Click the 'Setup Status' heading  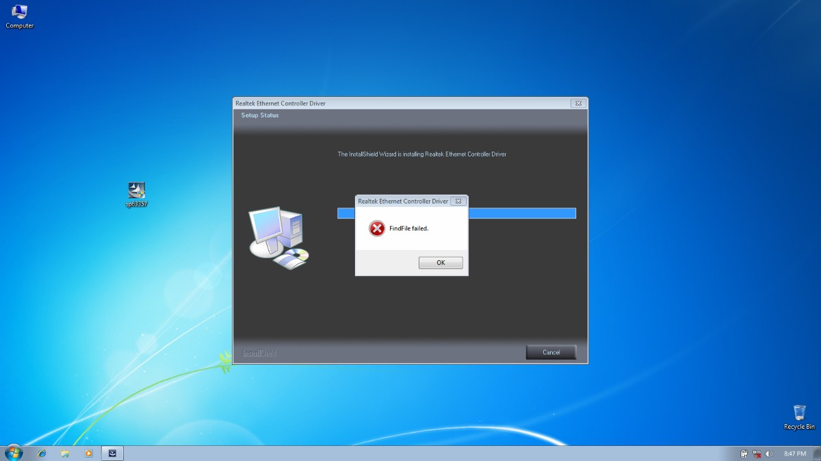pyautogui.click(x=260, y=115)
